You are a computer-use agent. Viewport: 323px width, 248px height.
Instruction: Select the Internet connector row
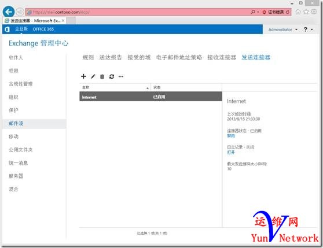click(x=151, y=97)
